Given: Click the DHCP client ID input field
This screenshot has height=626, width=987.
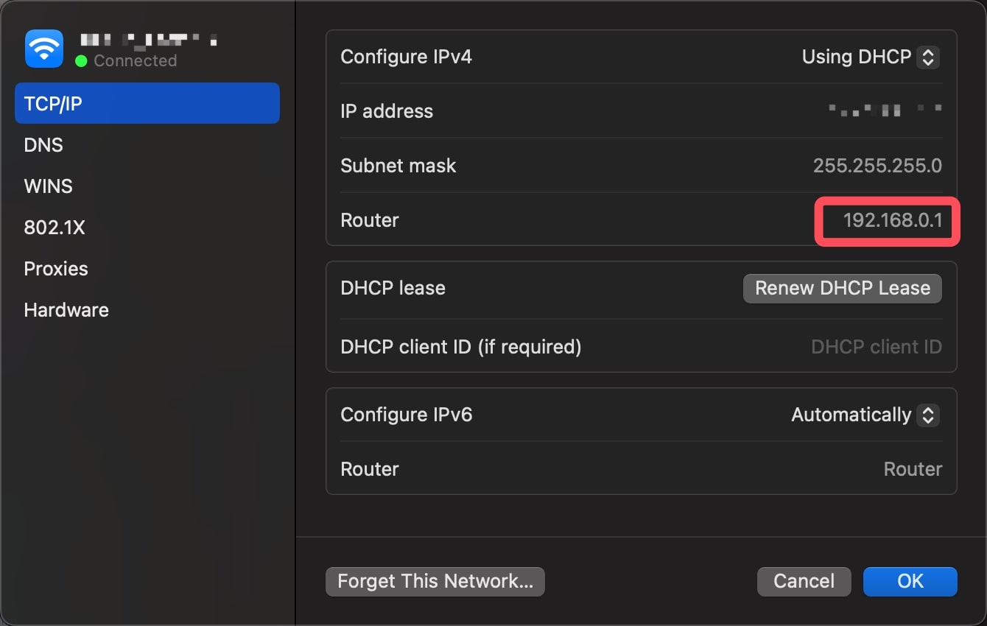Looking at the screenshot, I should point(877,346).
